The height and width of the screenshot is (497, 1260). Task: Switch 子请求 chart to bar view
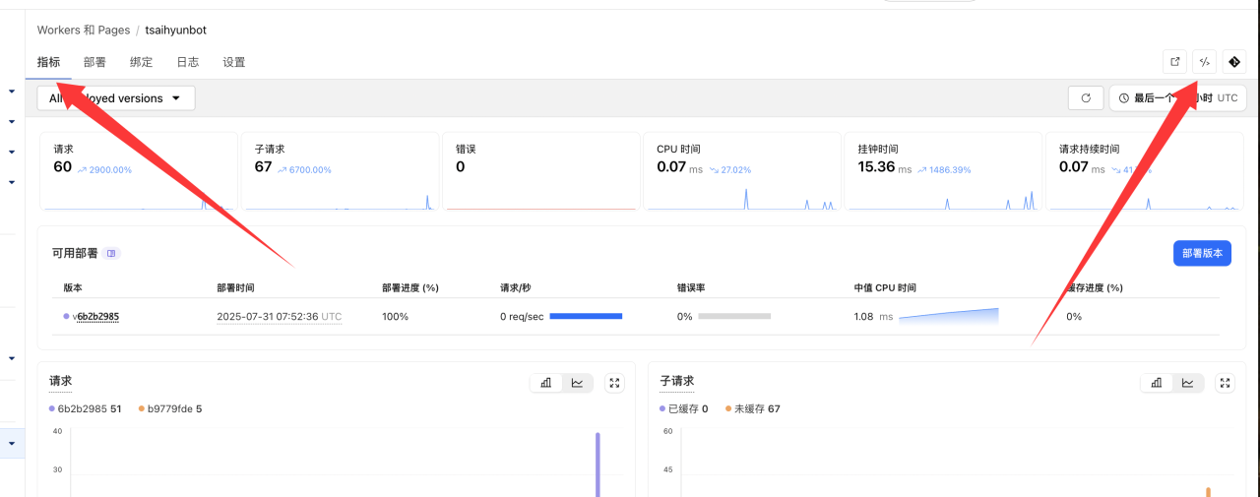point(1157,383)
